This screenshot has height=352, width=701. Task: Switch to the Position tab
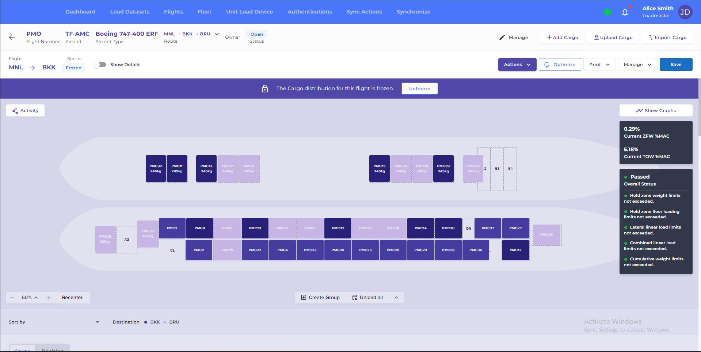coord(53,349)
